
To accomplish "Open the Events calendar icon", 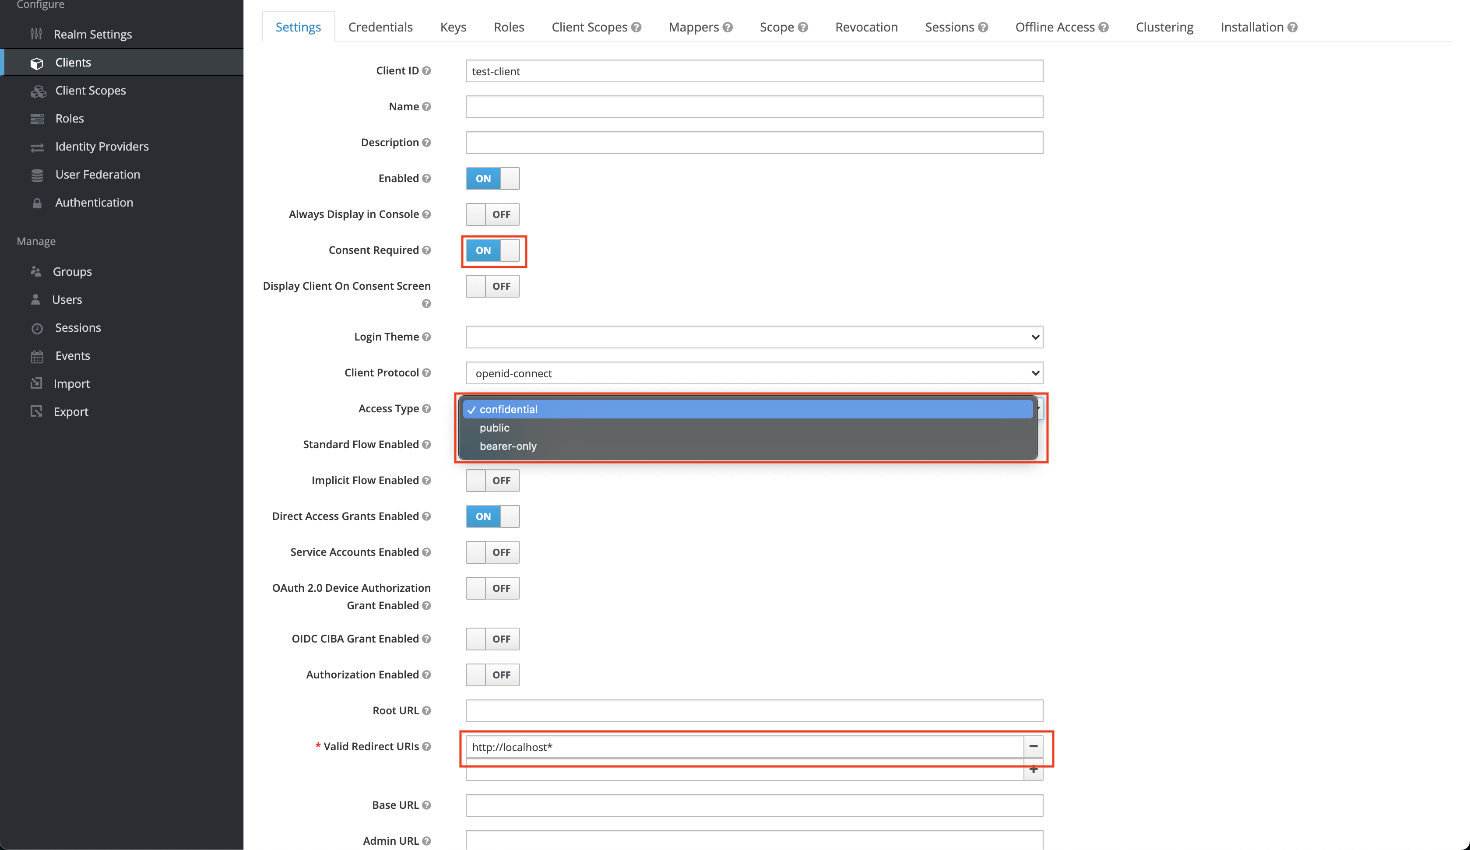I will pos(36,355).
